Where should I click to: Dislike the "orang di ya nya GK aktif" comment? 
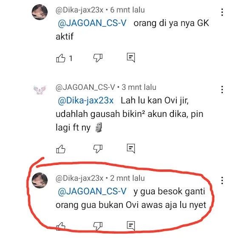[x=98, y=58]
